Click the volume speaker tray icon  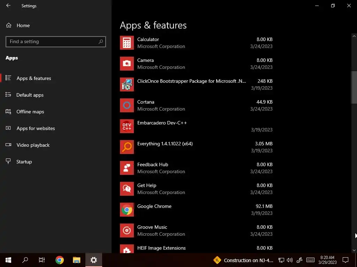(x=290, y=260)
